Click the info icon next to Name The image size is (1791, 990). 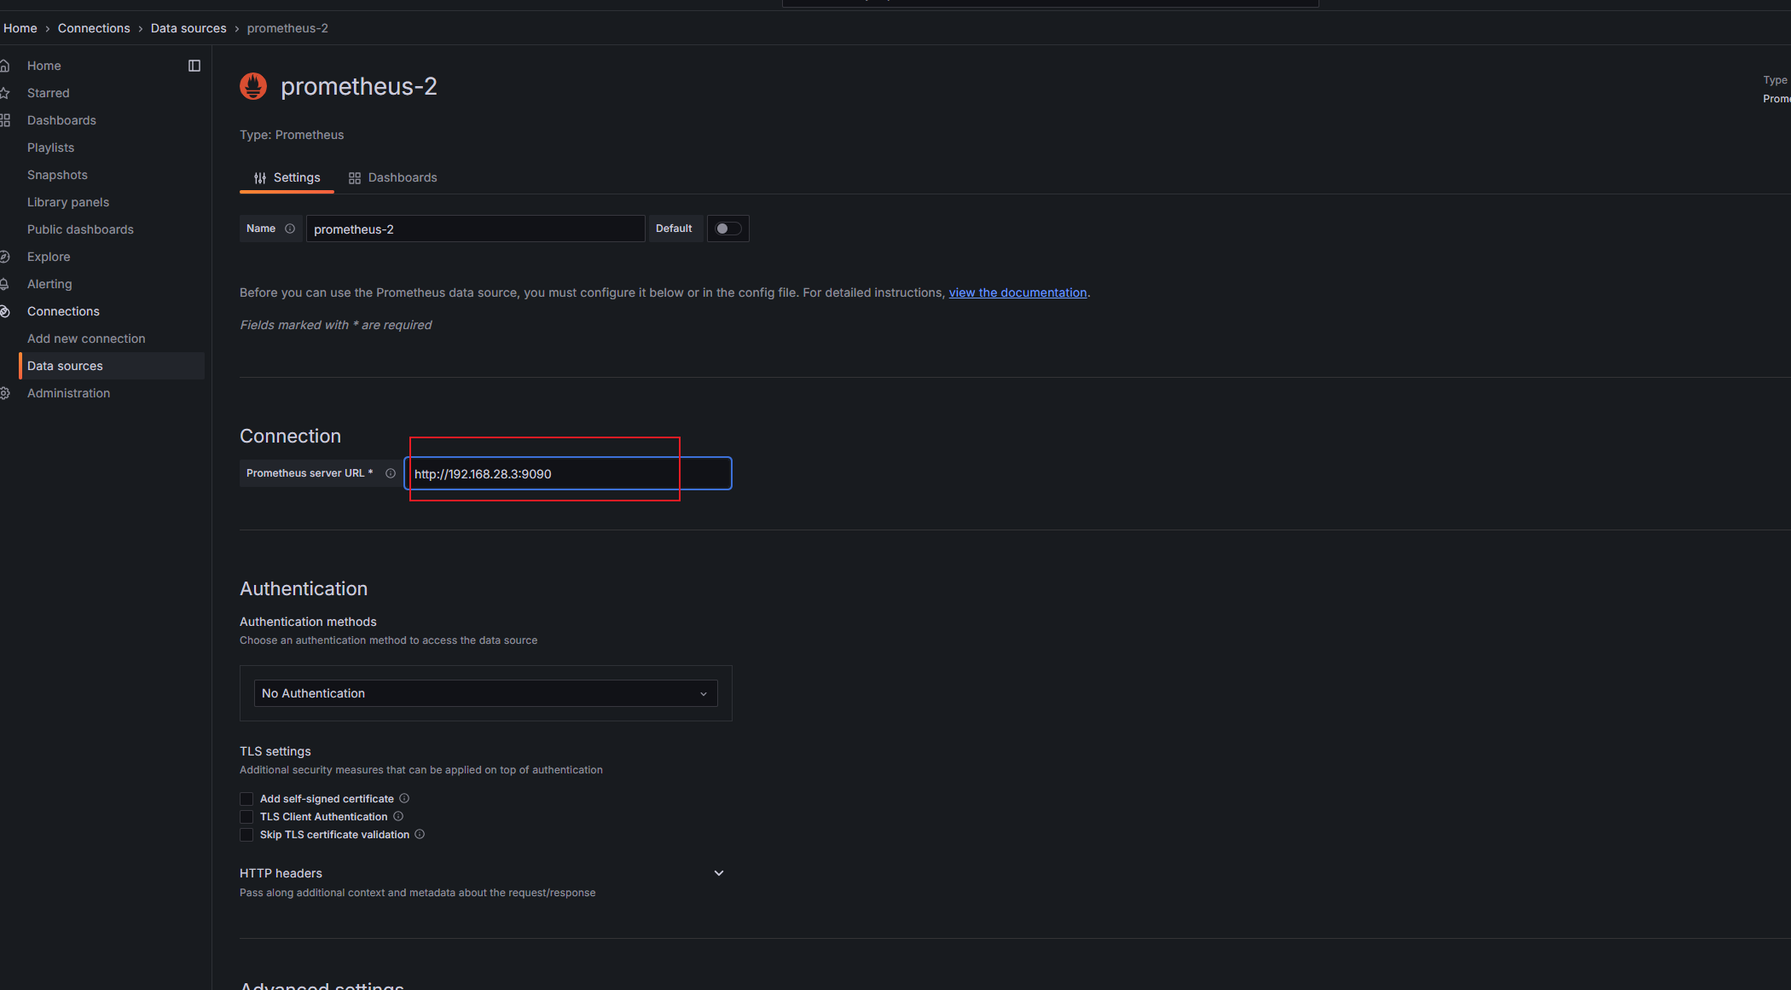(x=290, y=229)
